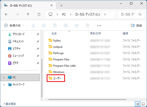
Task: Expand the ネットワーク tree node
Action: coord(4,85)
